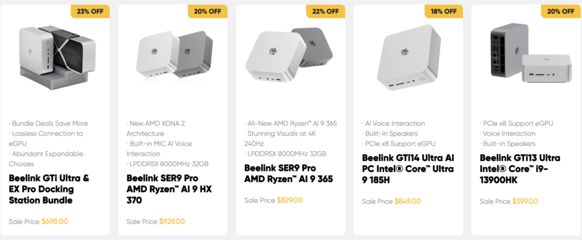Open Beelink GTi Ultra & EX Pro Docking Station Bundle
The width and height of the screenshot is (582, 240).
pyautogui.click(x=49, y=189)
